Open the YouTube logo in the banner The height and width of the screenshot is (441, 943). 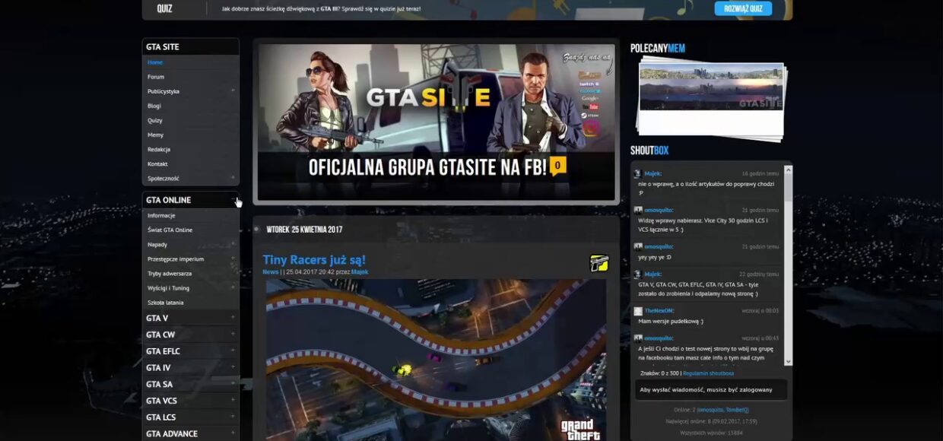[589, 107]
